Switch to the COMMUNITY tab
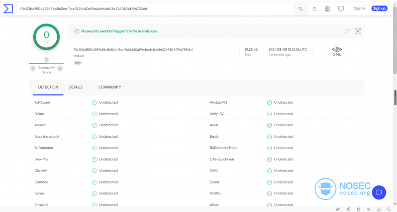 110,87
